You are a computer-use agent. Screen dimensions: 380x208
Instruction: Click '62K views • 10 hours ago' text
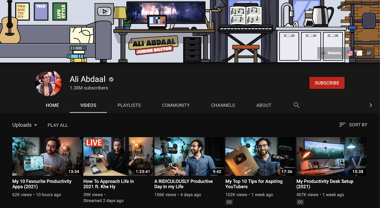(37, 195)
